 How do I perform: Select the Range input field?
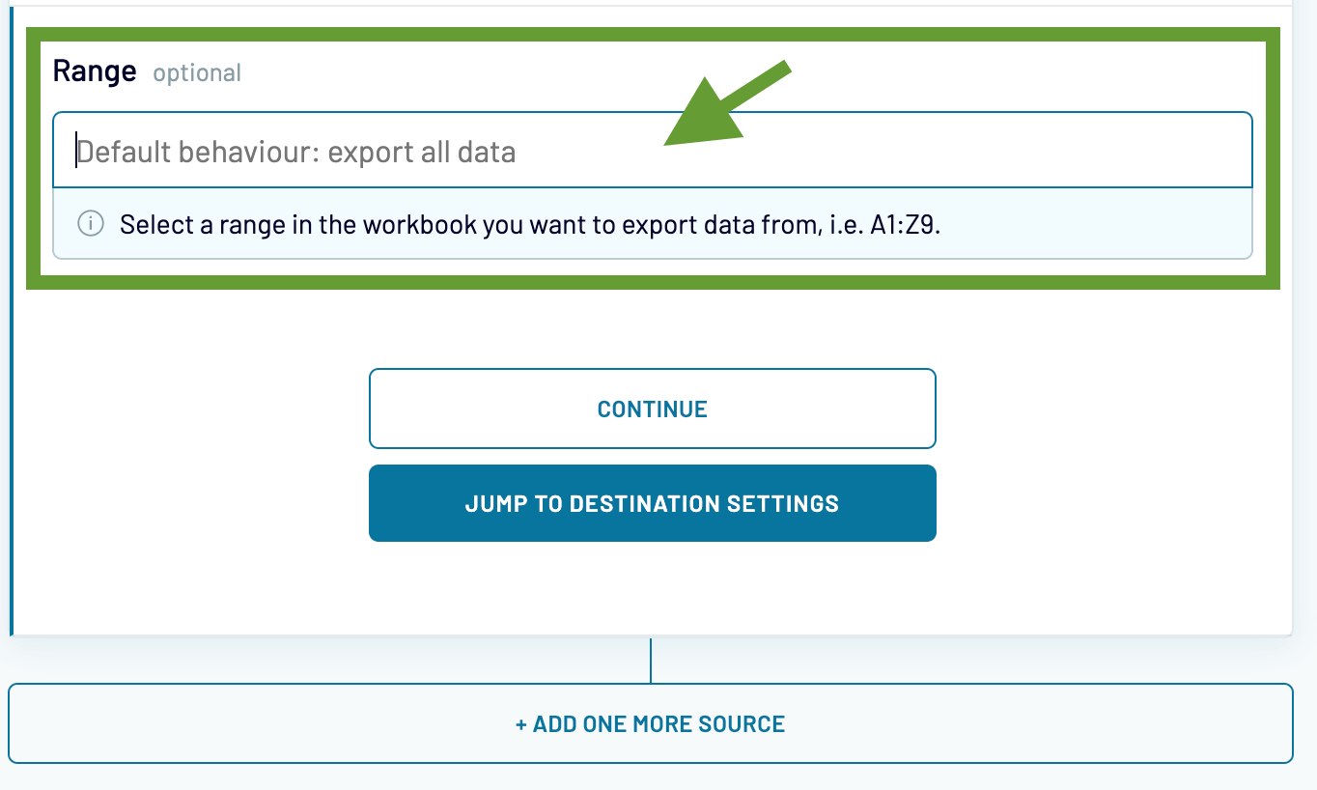(x=652, y=150)
